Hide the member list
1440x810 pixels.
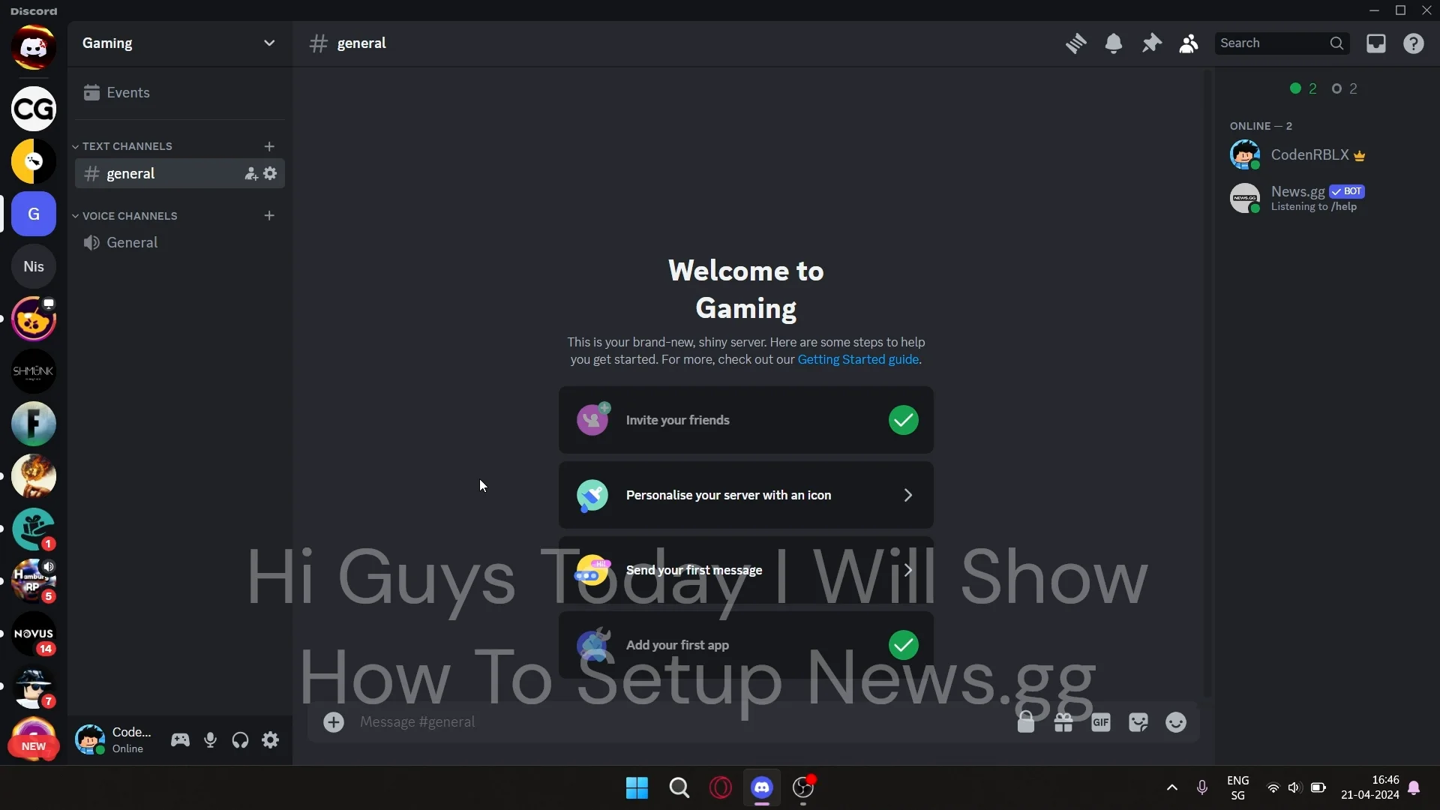pos(1189,43)
